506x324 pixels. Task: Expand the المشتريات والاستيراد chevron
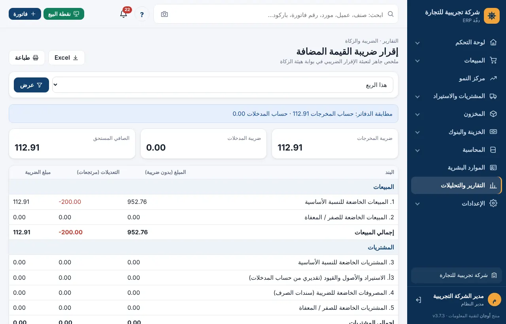coord(417,96)
